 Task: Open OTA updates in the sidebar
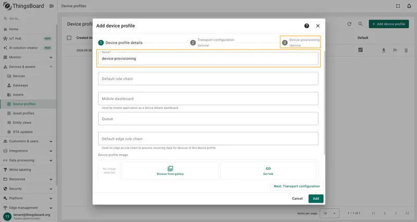(28, 132)
